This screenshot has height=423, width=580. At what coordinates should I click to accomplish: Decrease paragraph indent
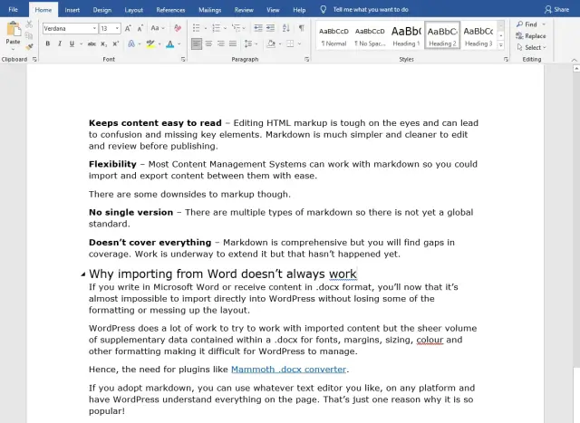(258, 28)
